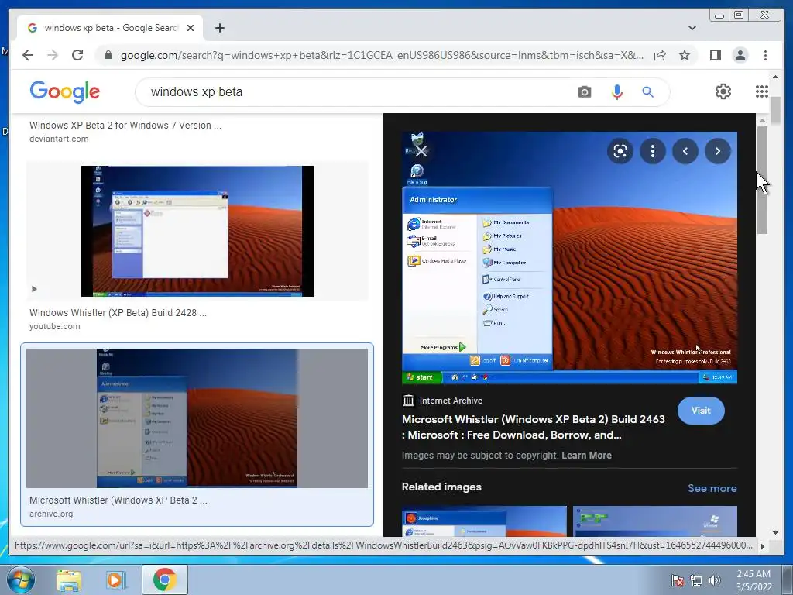
Task: Click the page scrollbar down arrow
Action: coord(775,532)
